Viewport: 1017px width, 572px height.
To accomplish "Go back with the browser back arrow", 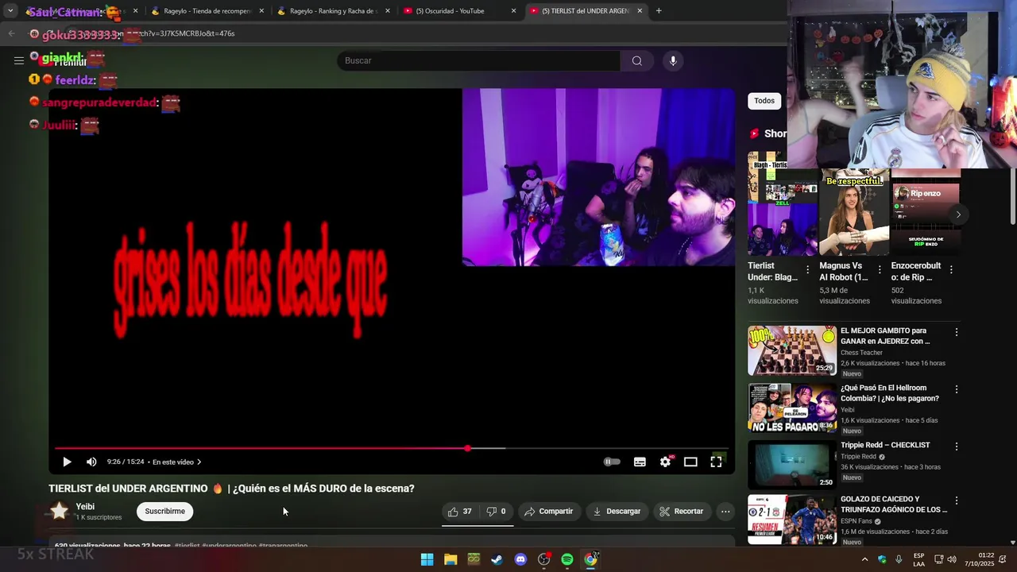I will click(x=11, y=33).
